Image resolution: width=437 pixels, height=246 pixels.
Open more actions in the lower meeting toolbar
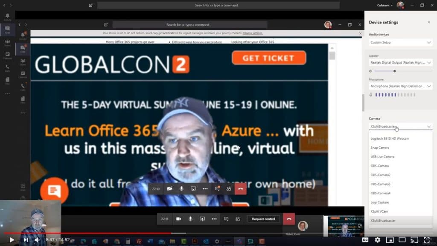tap(214, 219)
